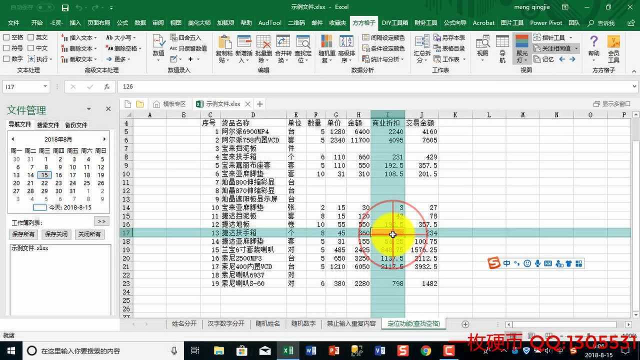The width and height of the screenshot is (640, 360).
Task: Click in the formula bar showing 126
Action: (377, 86)
